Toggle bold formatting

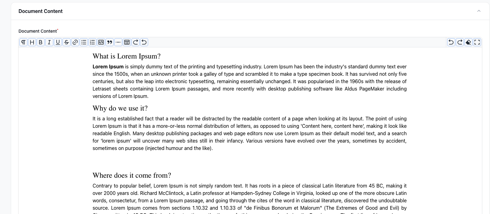coord(41,42)
